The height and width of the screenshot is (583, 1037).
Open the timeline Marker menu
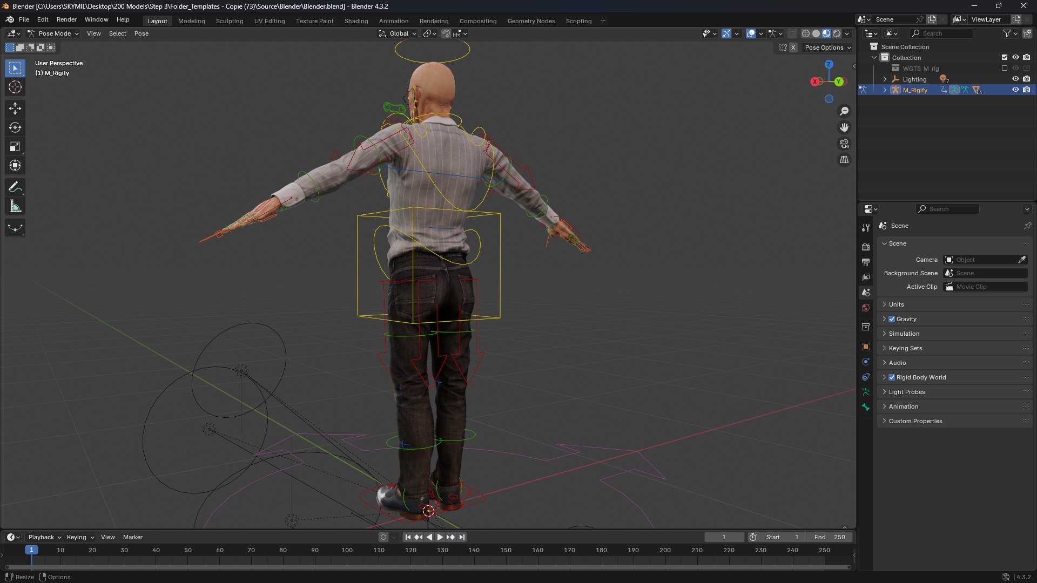pos(132,537)
